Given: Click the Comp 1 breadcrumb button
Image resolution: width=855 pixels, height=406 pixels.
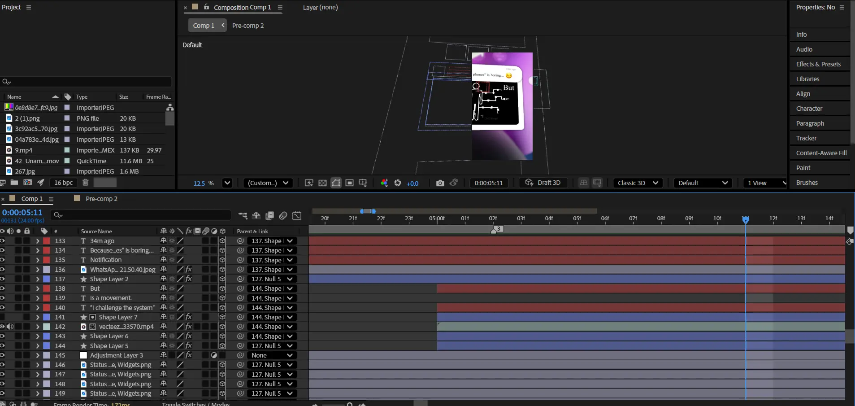Looking at the screenshot, I should coord(204,26).
